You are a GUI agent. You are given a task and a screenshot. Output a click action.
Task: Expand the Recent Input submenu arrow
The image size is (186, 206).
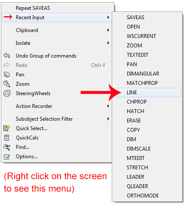pyautogui.click(x=108, y=17)
